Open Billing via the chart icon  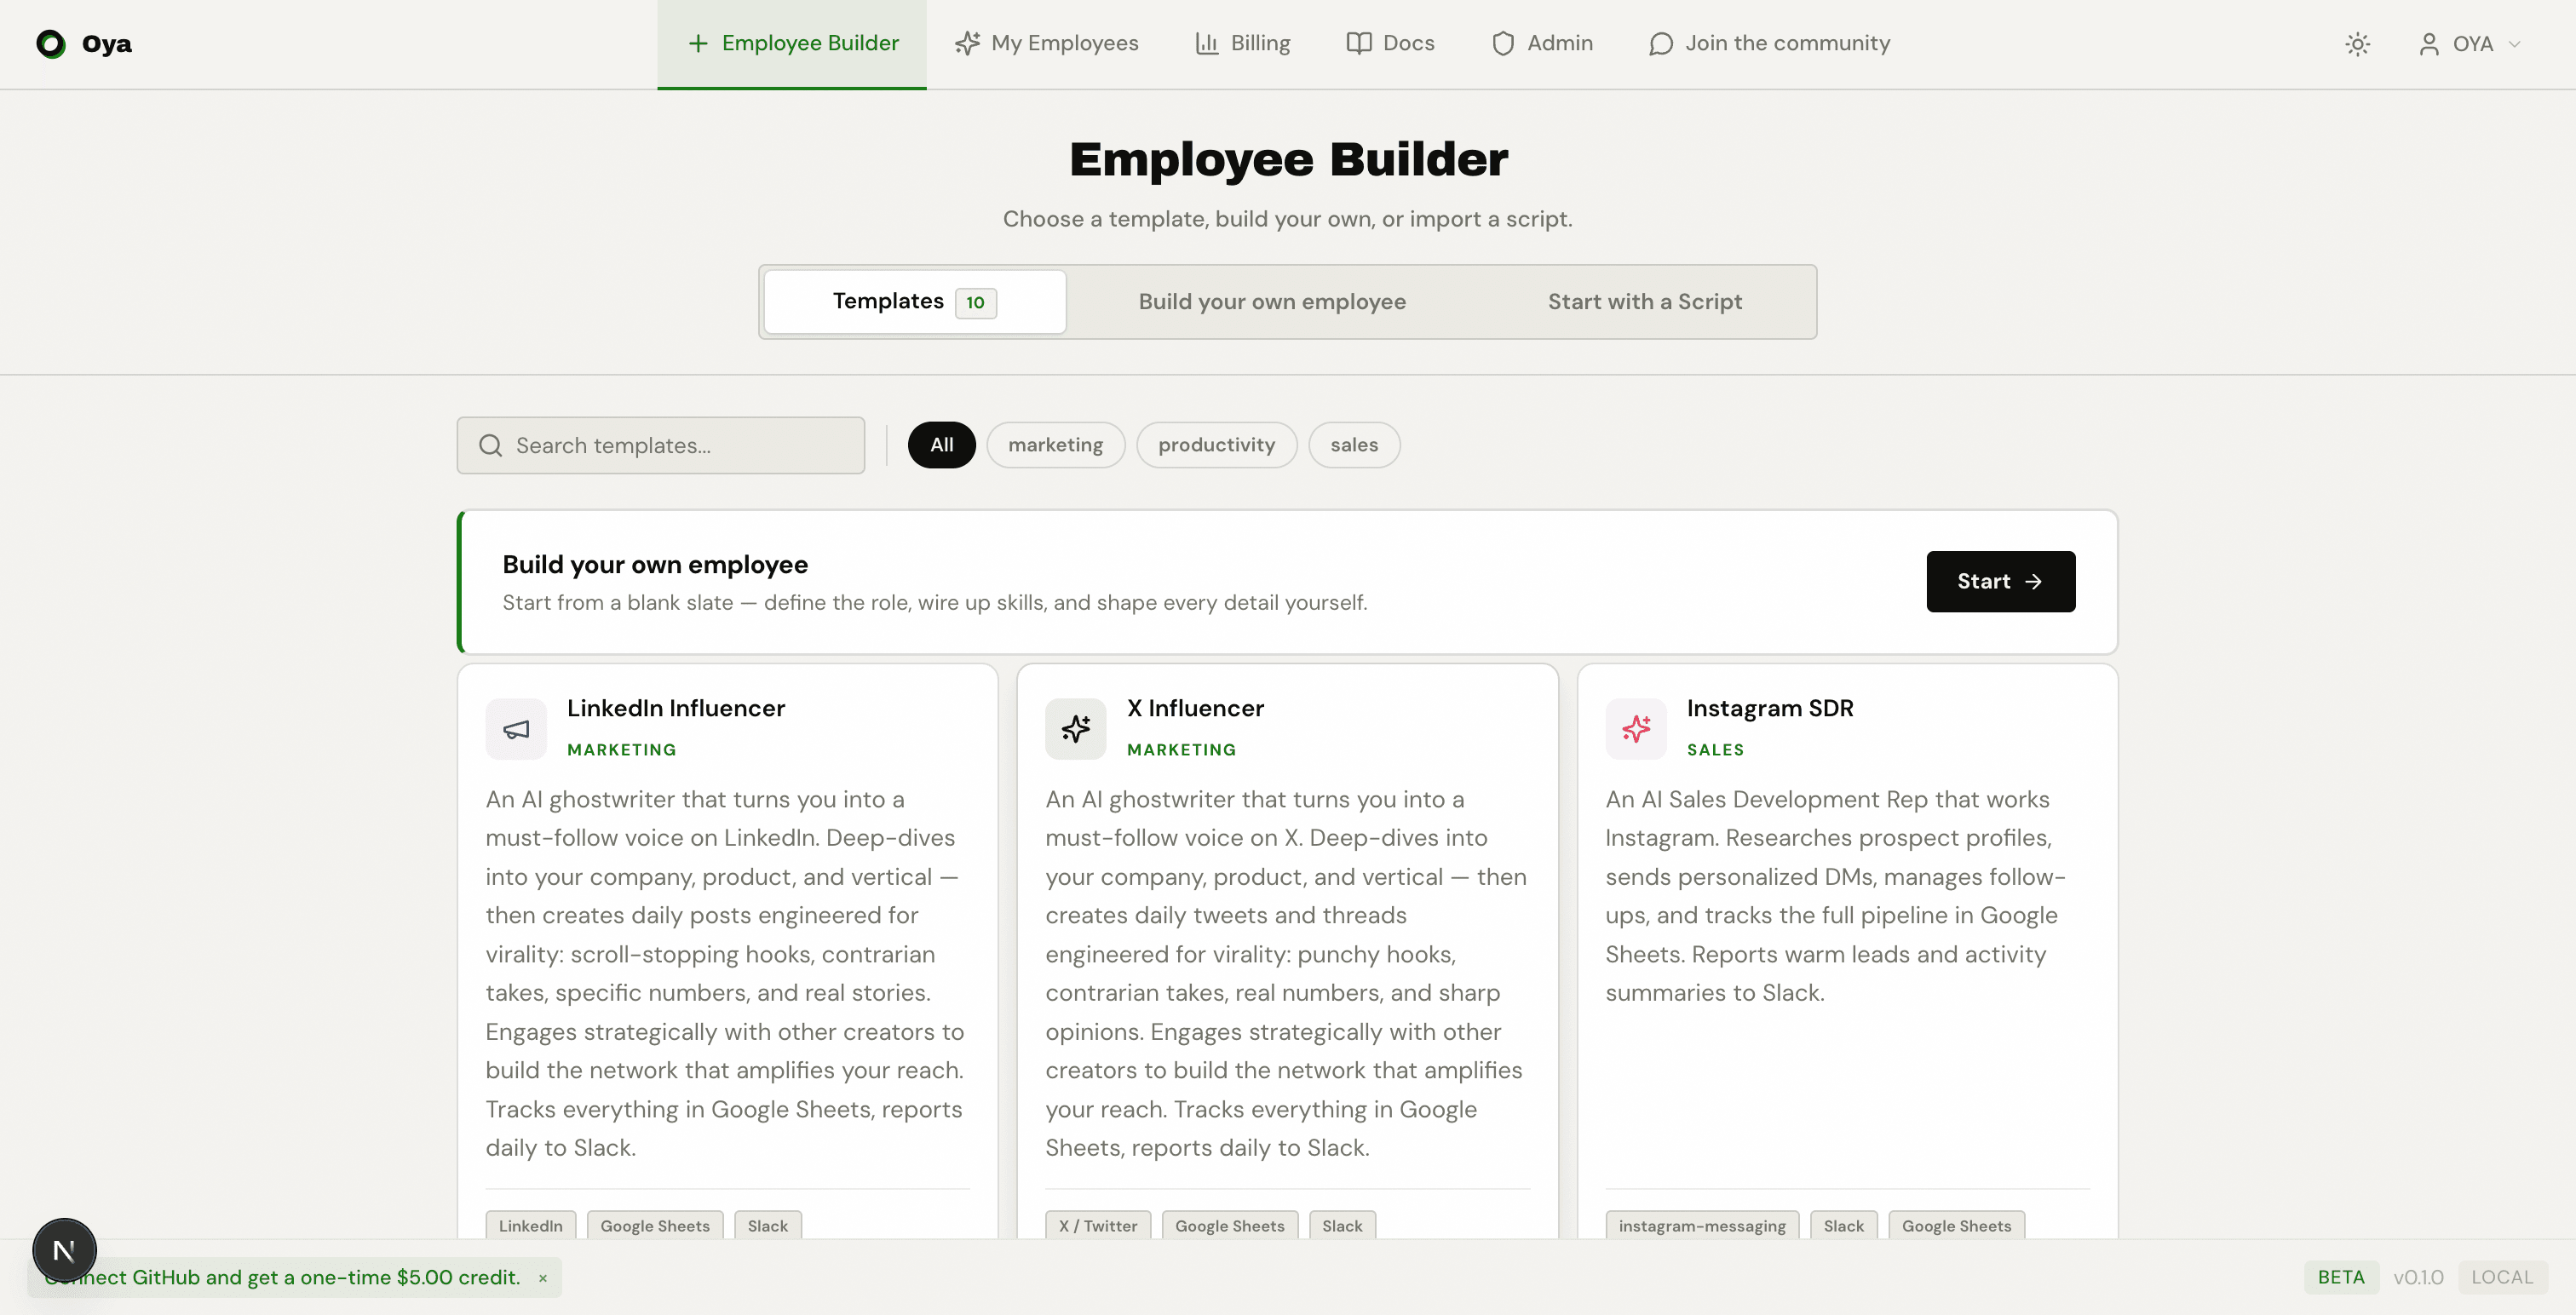(x=1207, y=43)
